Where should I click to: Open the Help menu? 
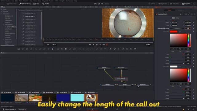coord(75,1)
